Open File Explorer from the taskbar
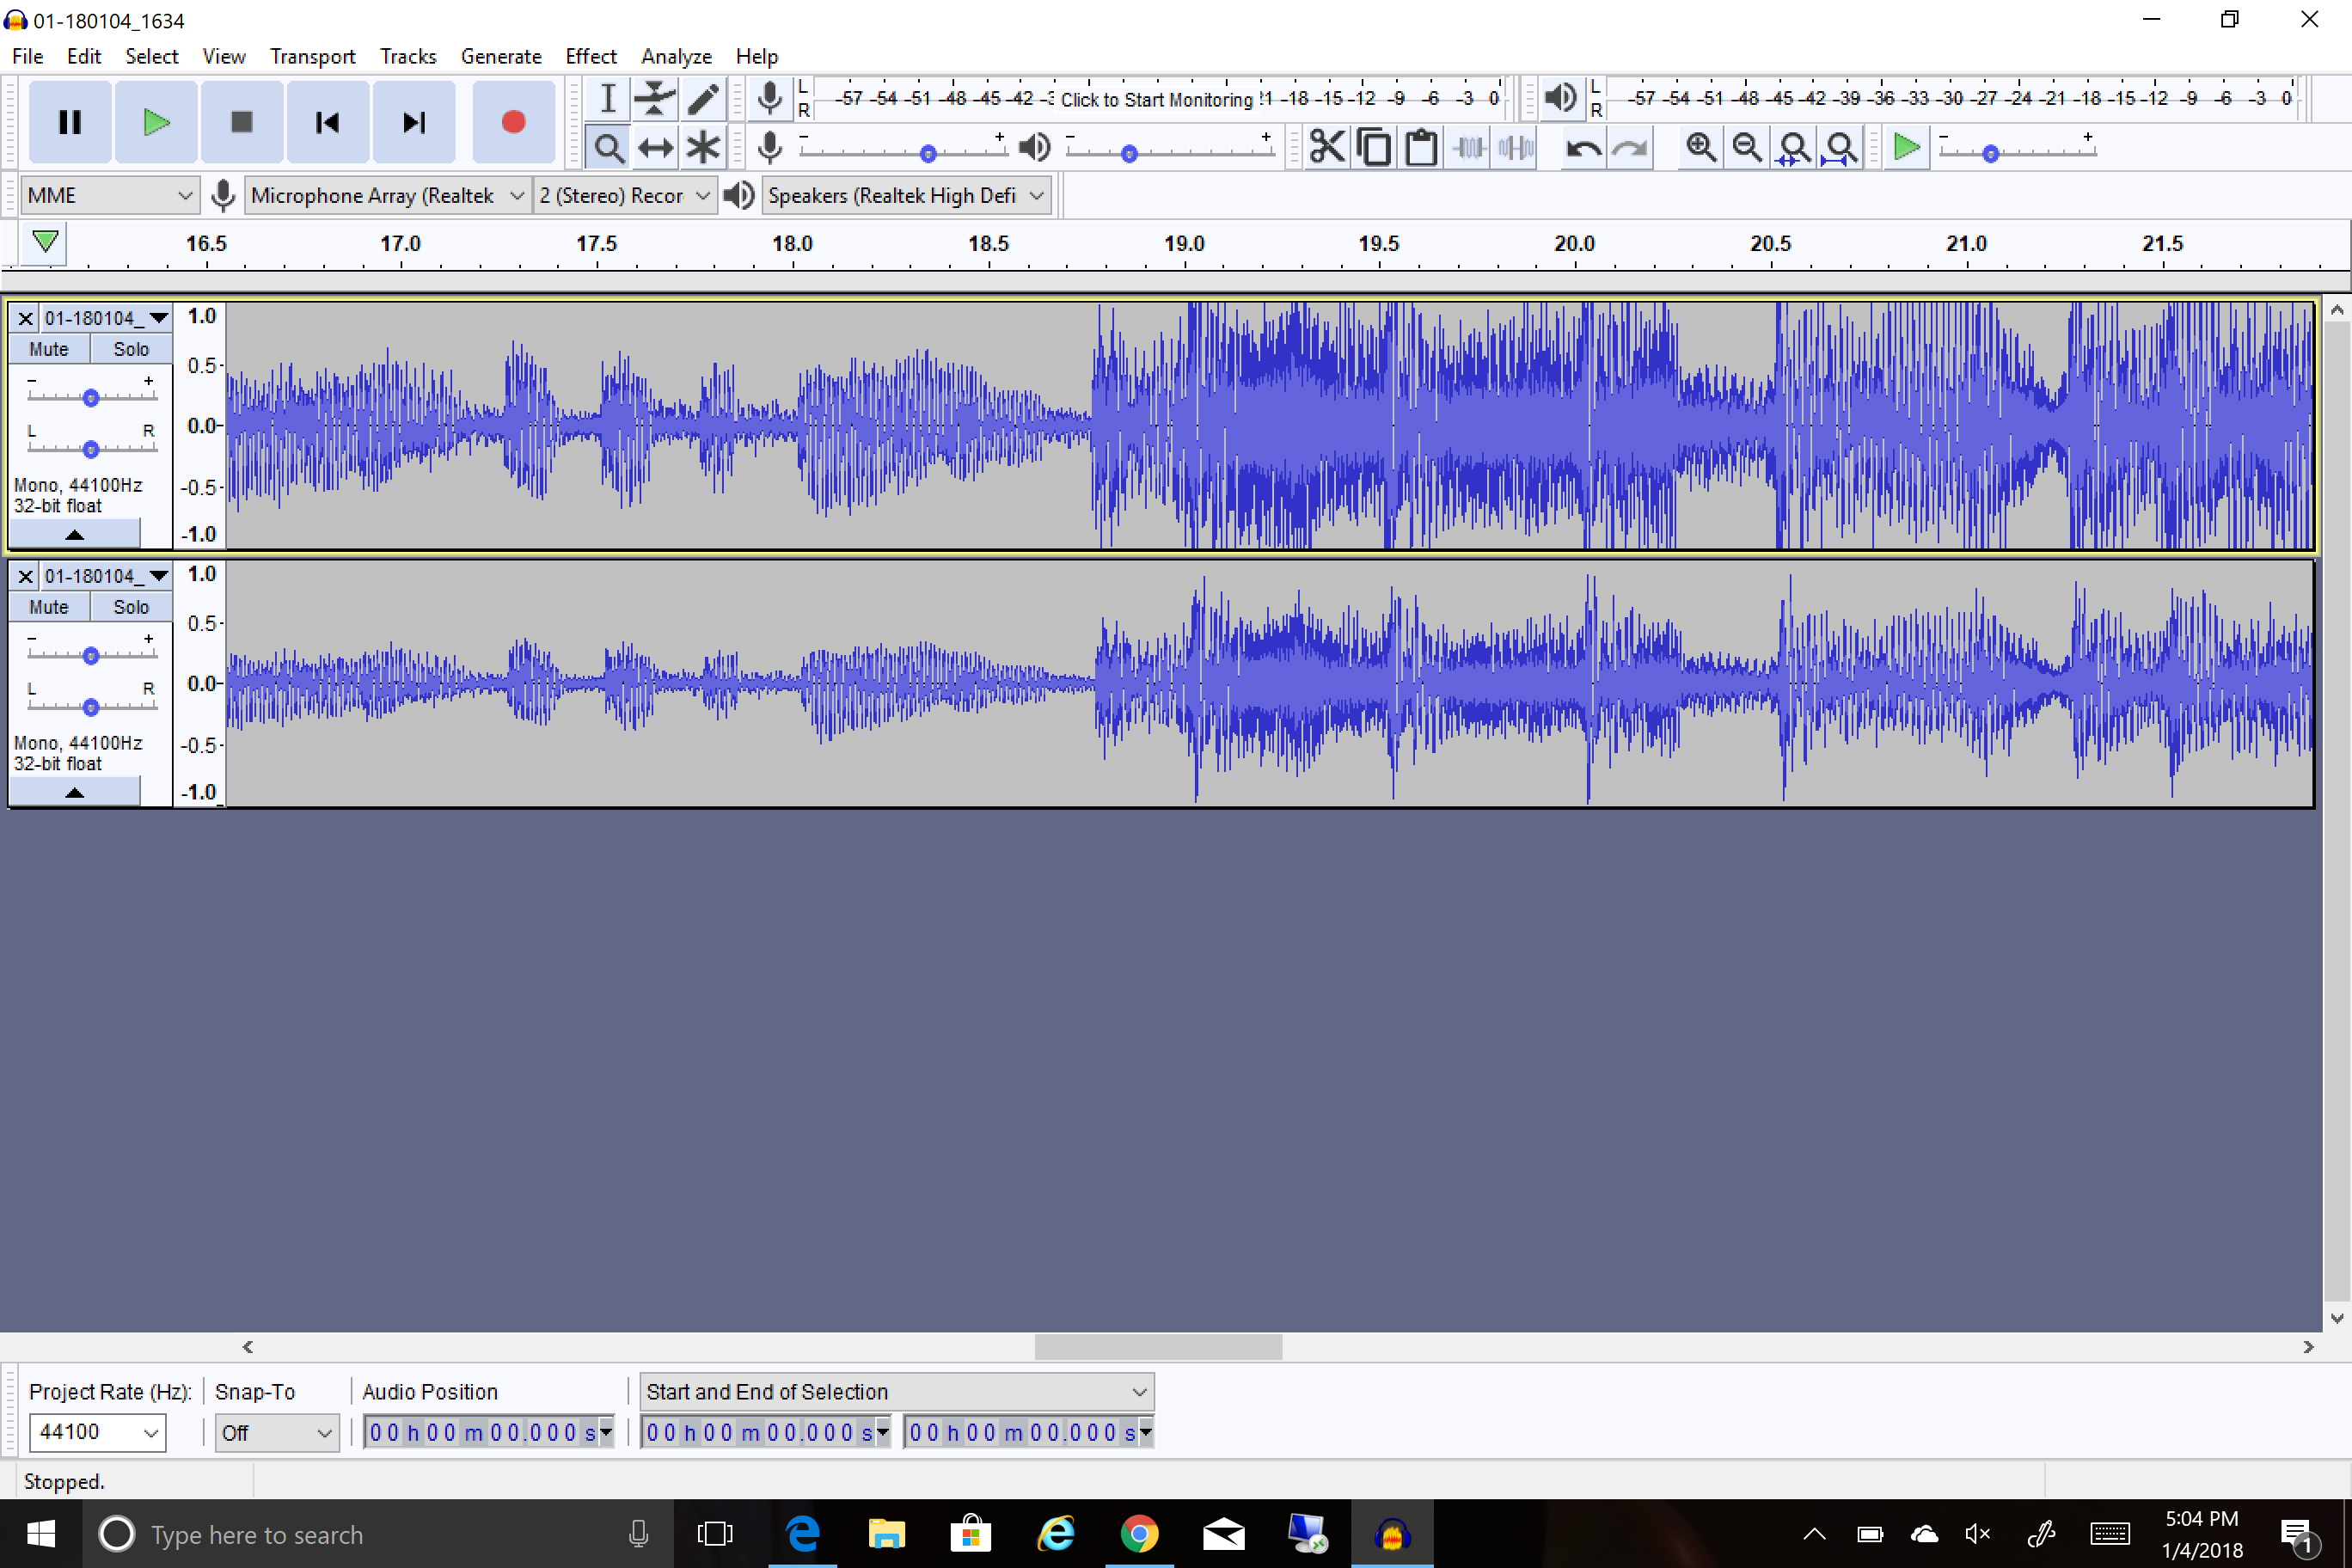 coord(886,1533)
